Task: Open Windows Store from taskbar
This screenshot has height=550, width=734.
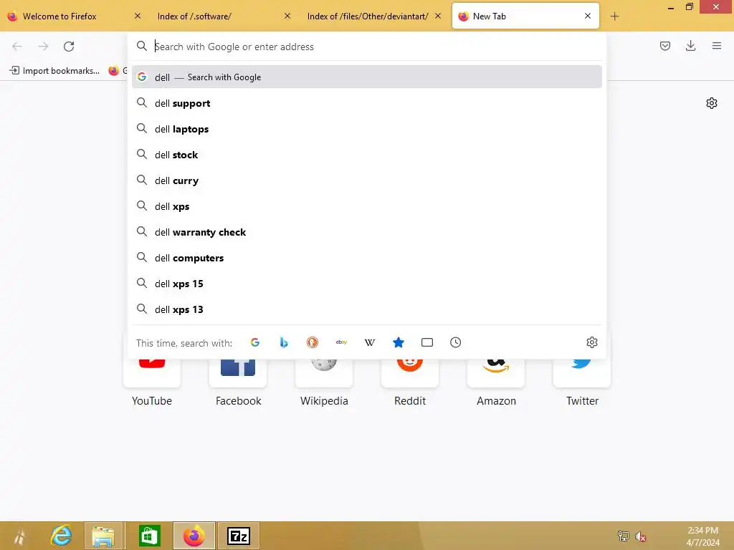Action: click(150, 536)
